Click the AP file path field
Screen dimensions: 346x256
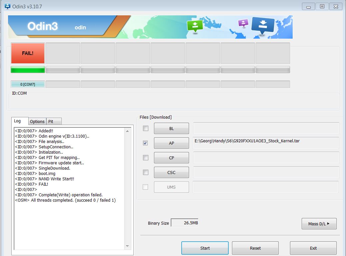pyautogui.click(x=266, y=143)
